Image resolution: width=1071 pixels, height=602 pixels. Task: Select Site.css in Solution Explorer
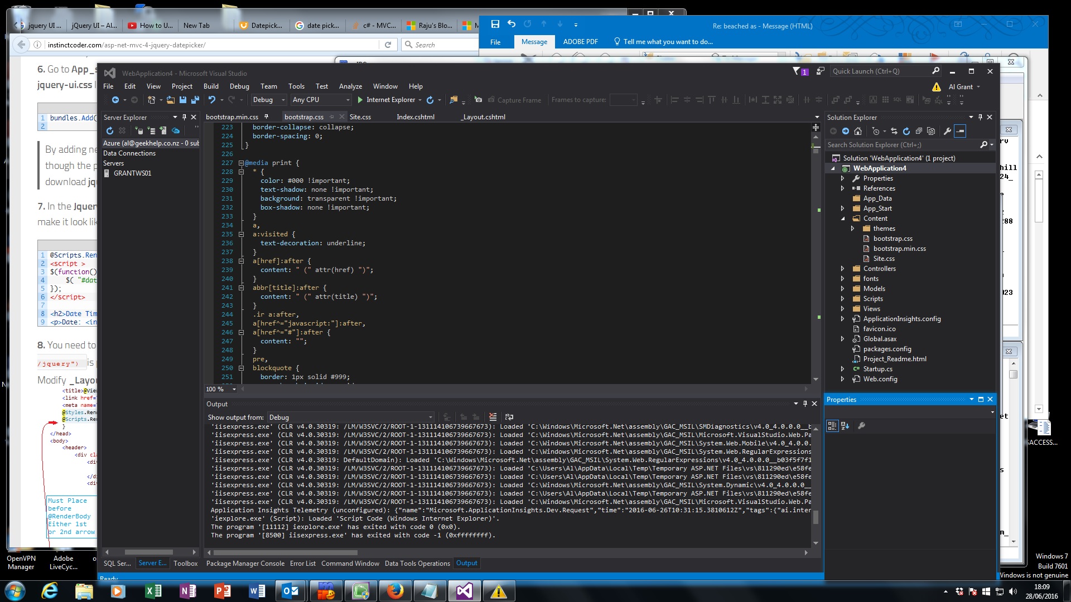point(884,259)
